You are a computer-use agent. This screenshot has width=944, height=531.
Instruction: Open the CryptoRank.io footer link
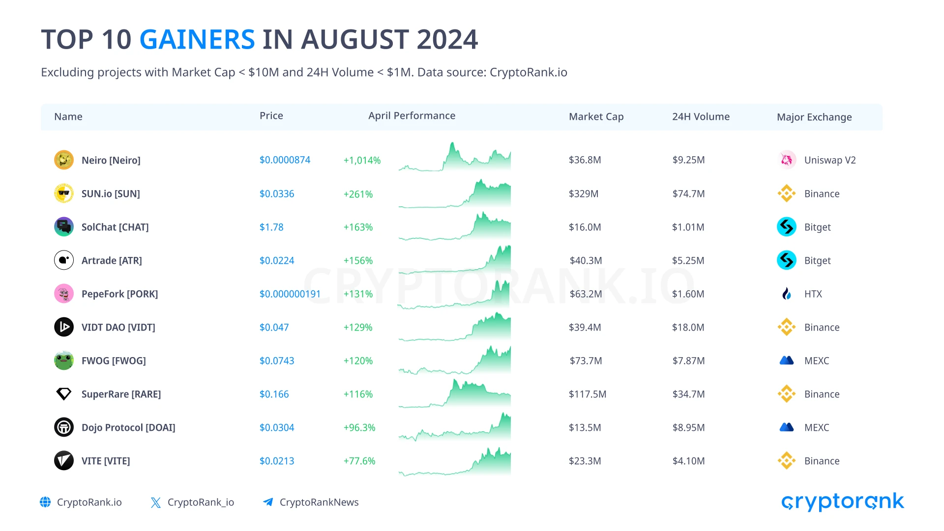pyautogui.click(x=89, y=502)
